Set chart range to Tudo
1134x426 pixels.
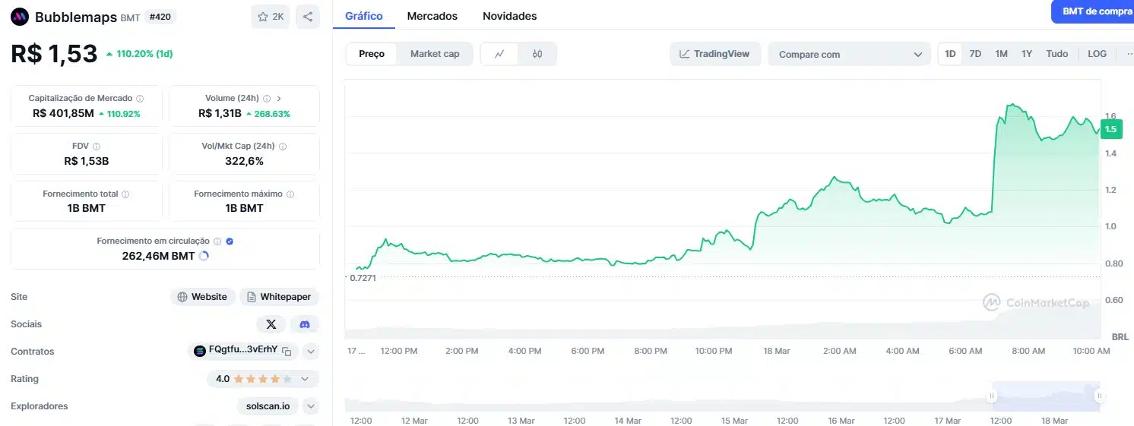pyautogui.click(x=1056, y=54)
